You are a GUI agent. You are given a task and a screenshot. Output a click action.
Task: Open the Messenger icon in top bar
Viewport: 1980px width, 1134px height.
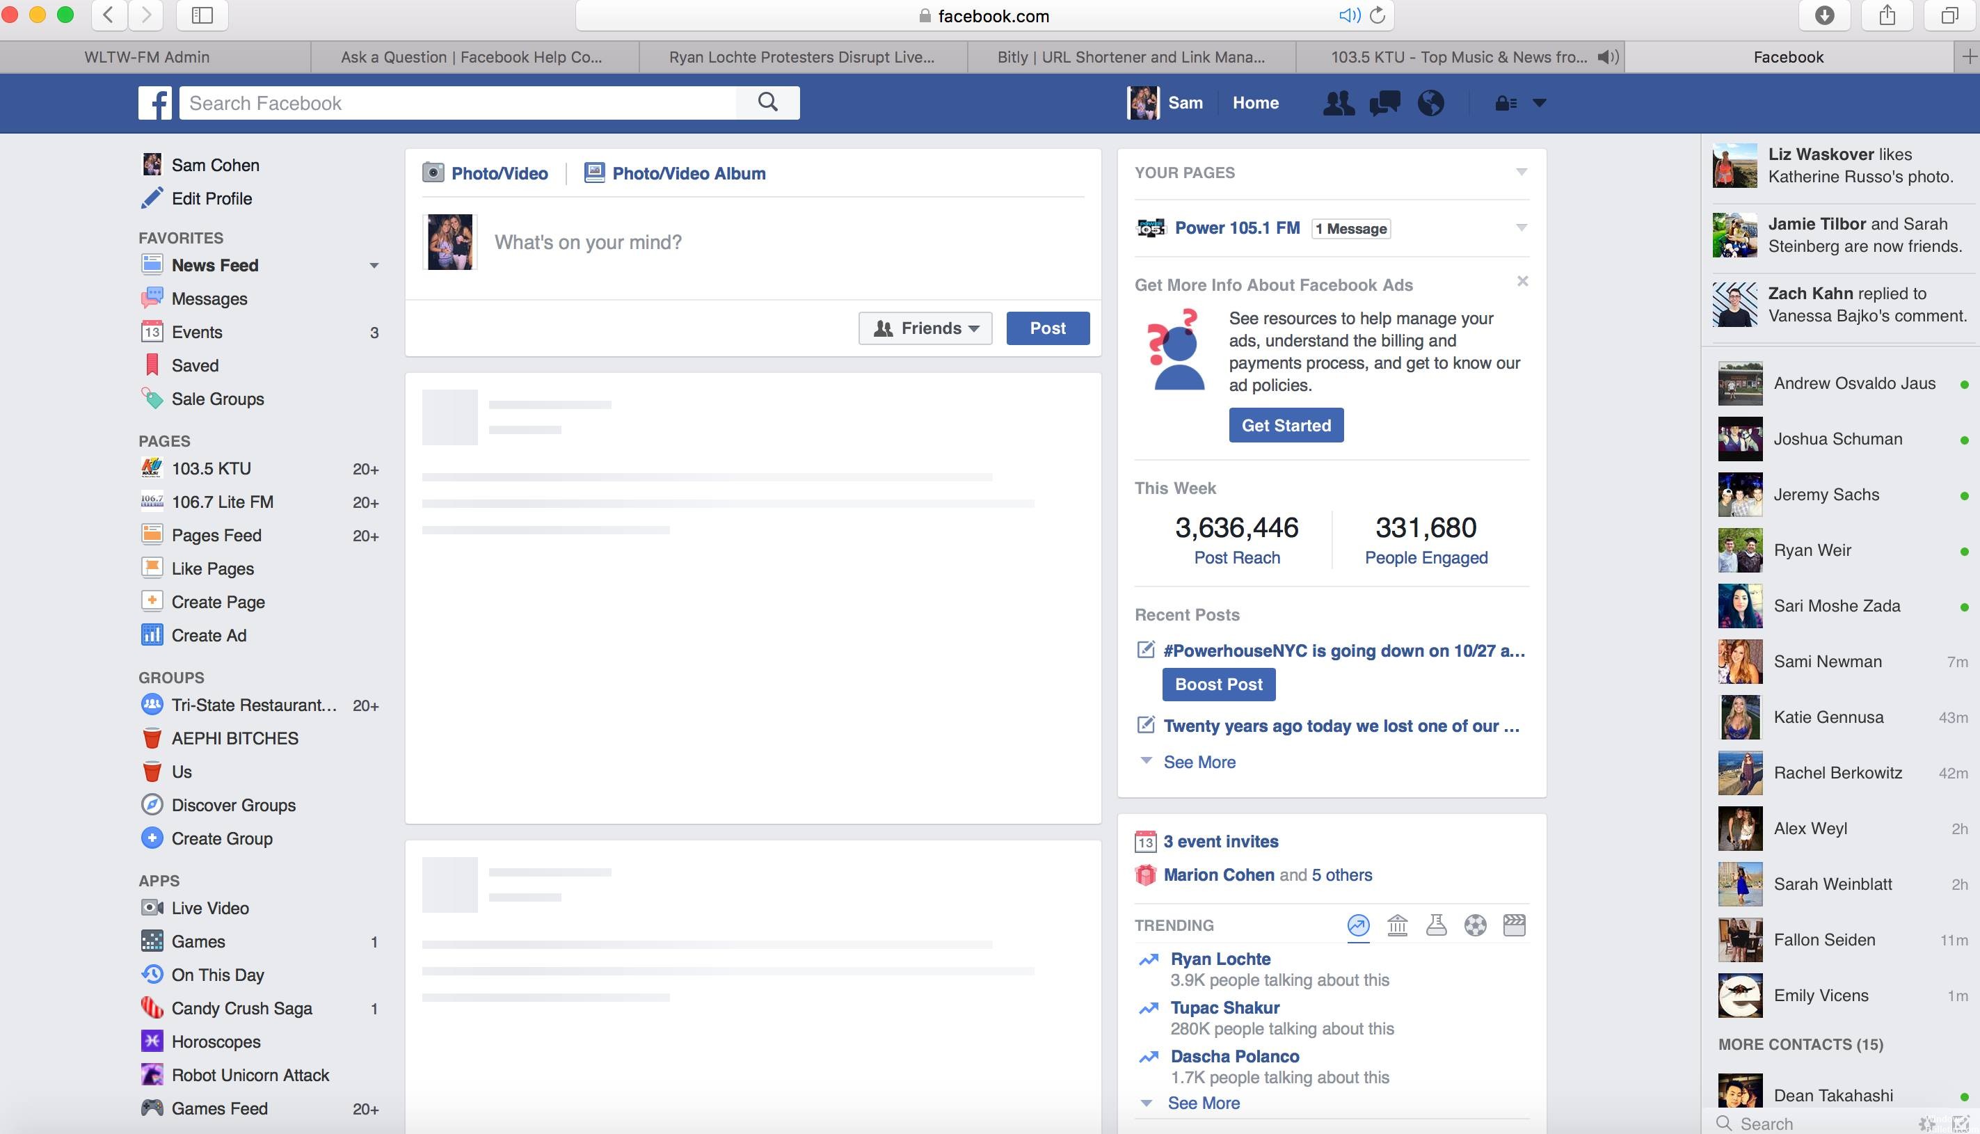(x=1384, y=102)
